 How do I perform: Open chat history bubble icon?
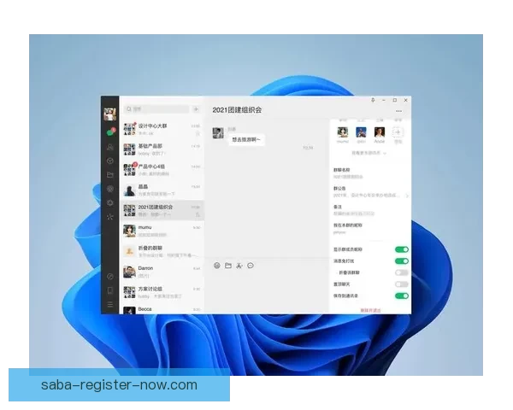pyautogui.click(x=251, y=266)
